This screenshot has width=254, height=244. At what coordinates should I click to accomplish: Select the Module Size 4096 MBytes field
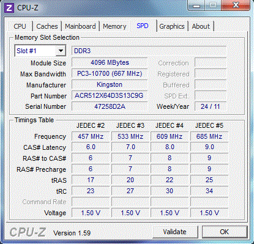(110, 62)
